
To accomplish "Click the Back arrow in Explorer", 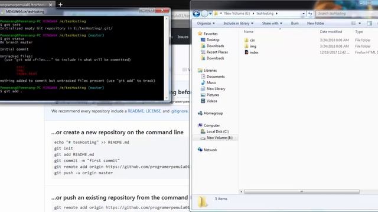I will [x=197, y=14].
